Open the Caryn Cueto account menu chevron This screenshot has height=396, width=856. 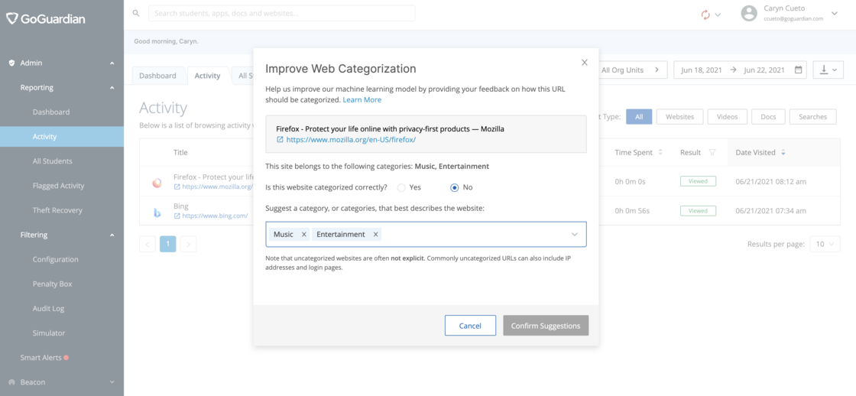point(834,13)
